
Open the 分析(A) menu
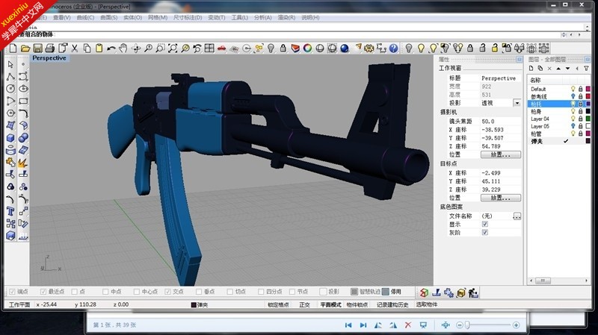(263, 17)
